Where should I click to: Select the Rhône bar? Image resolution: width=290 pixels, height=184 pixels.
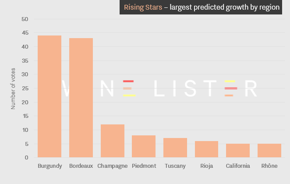(269, 151)
